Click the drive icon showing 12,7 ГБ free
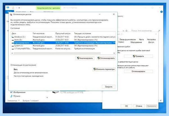The width and height of the screenshot is (169, 116). click(55, 92)
